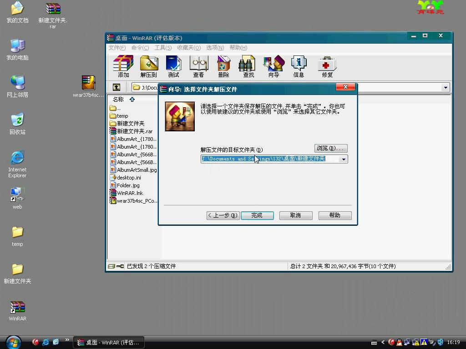
Task: Select AlbumArtSmall.jpg in file list
Action: (x=133, y=170)
